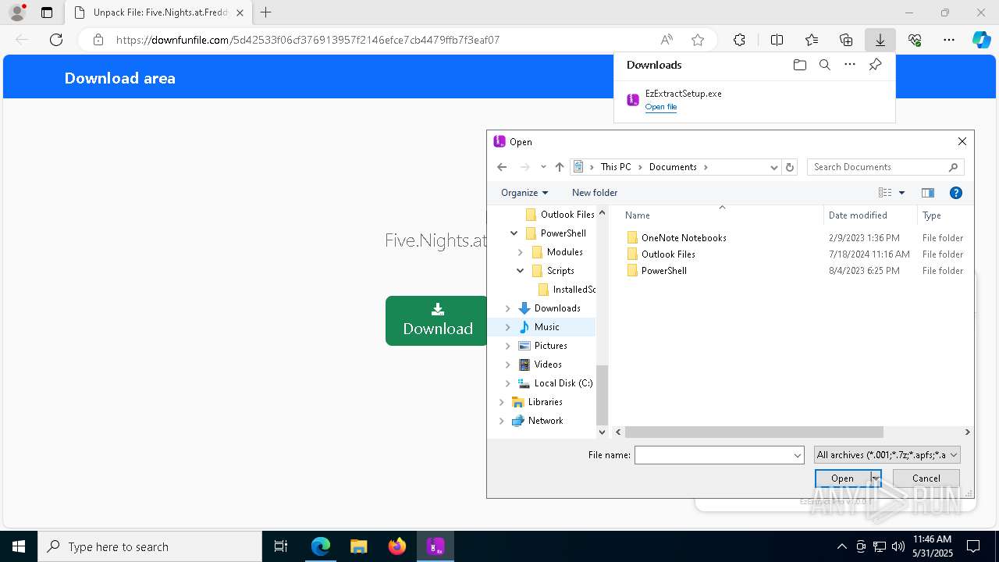Open notification center icon

click(974, 546)
